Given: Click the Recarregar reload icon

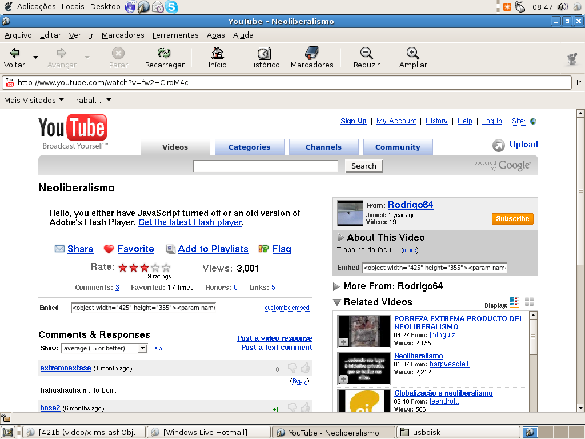Looking at the screenshot, I should [164, 53].
